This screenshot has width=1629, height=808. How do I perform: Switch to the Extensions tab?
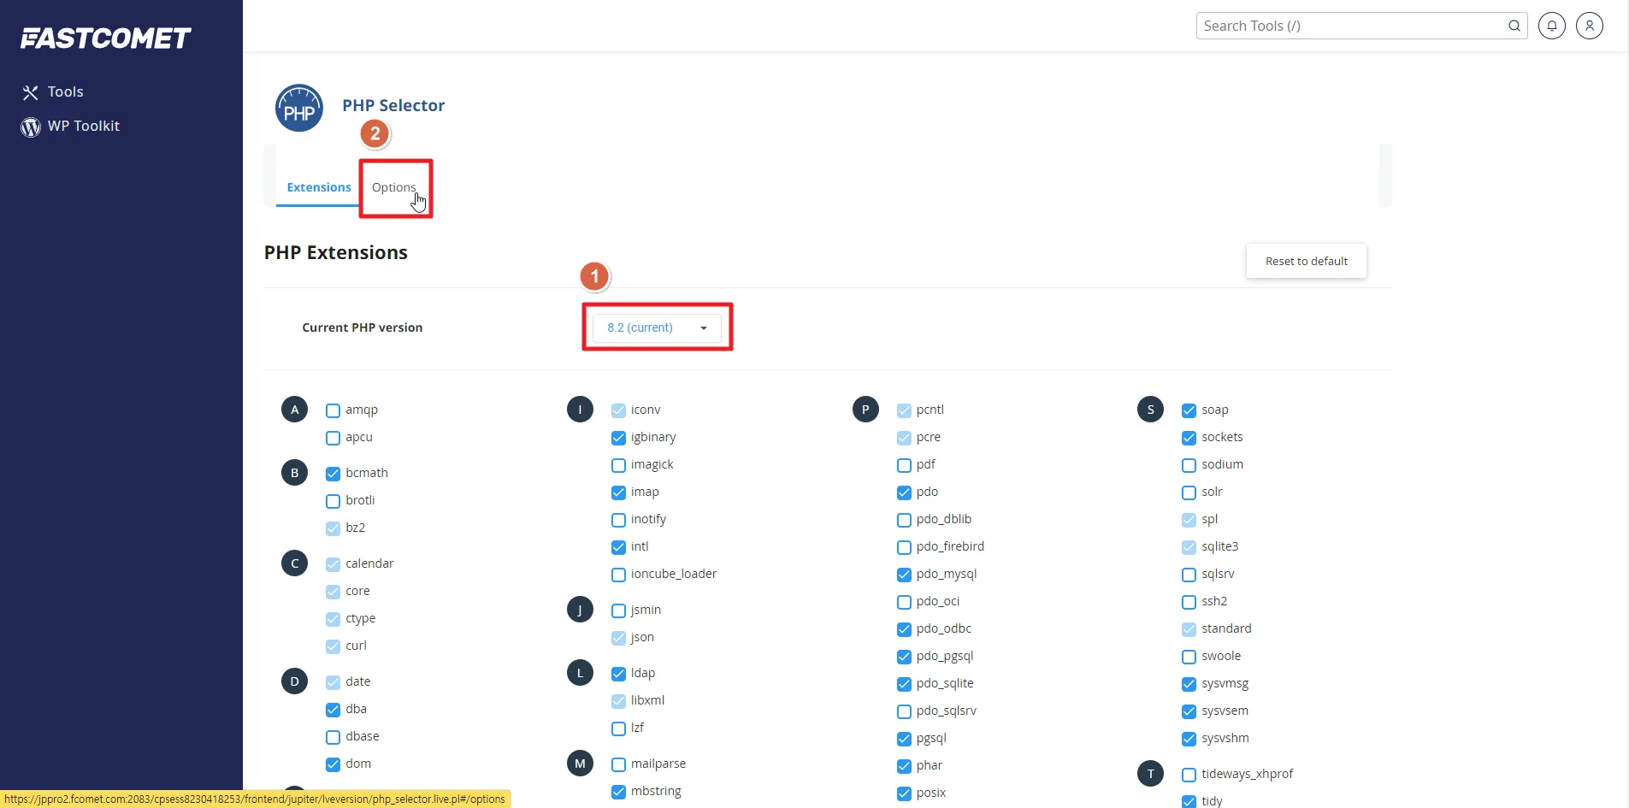pos(319,187)
